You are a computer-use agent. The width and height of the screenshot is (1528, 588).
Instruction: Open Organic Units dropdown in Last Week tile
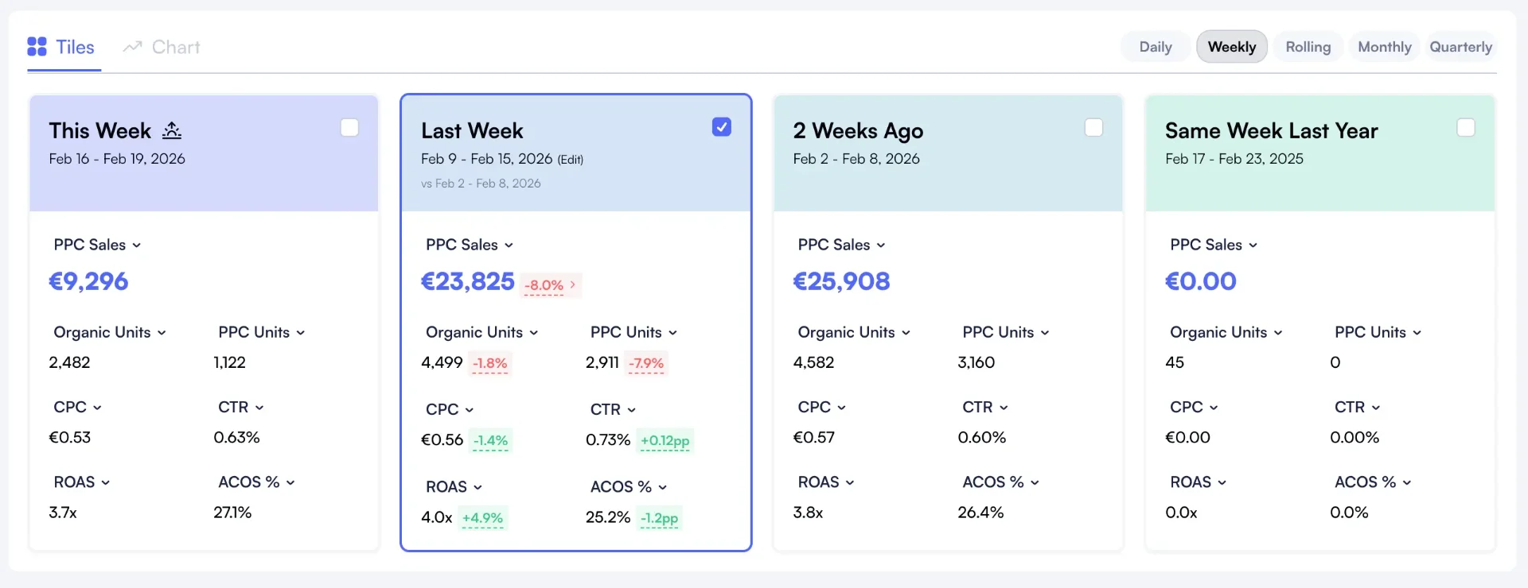[x=482, y=332]
